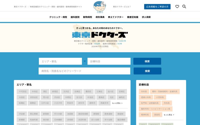200x125 pixels.
Task: Open the 動物病院 menu item
Action: [x=87, y=17]
